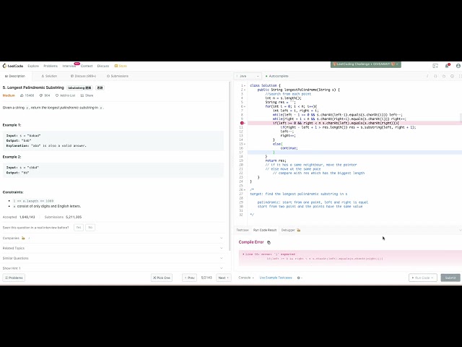Image resolution: width=462 pixels, height=347 pixels.
Task: Open the Java language dropdown
Action: point(248,76)
